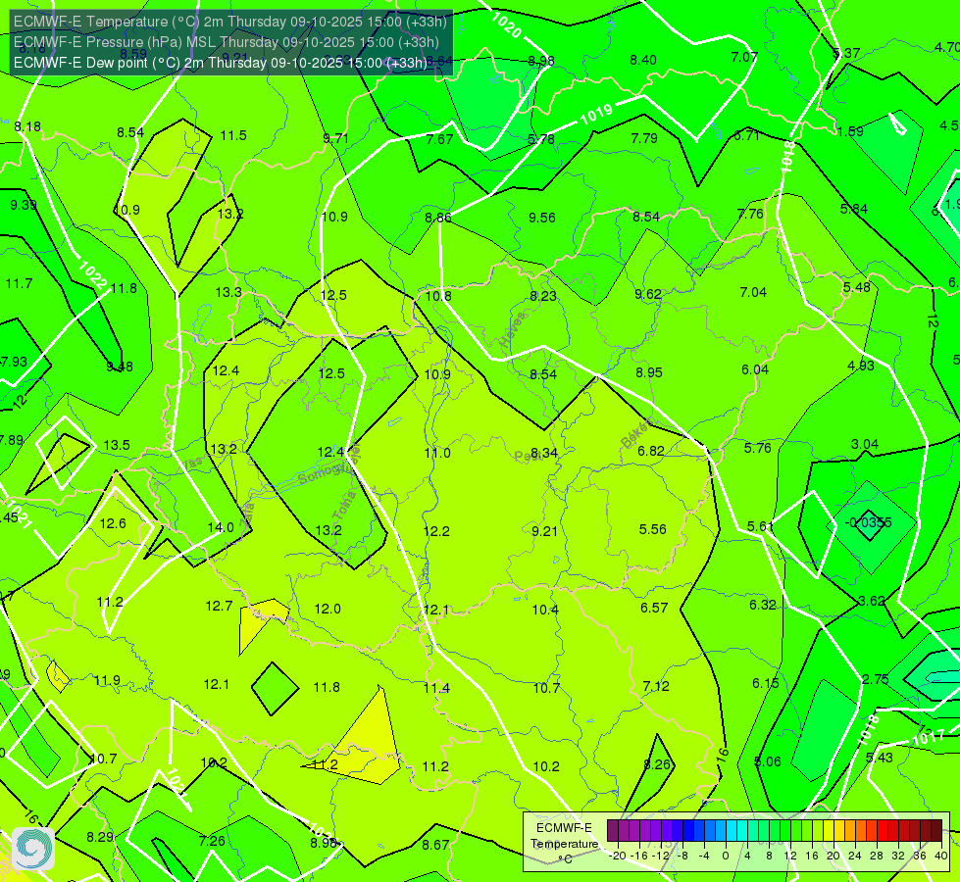
Task: Click the 9.71 grid value
Action: click(335, 138)
